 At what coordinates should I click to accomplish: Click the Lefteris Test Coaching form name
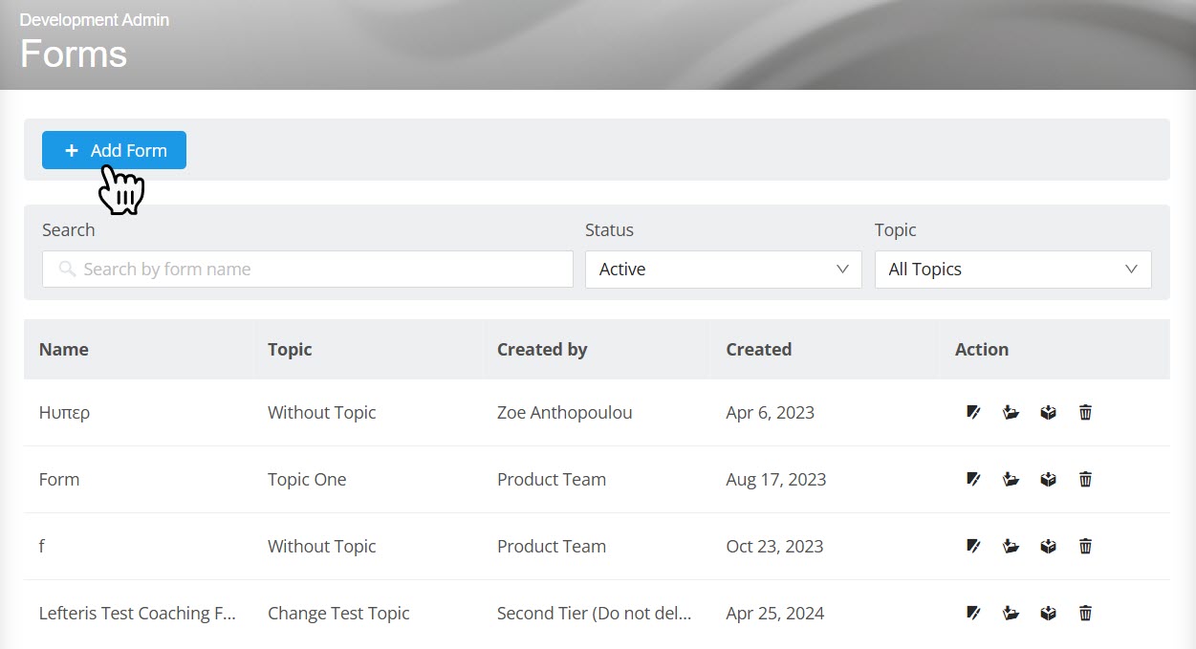(138, 614)
